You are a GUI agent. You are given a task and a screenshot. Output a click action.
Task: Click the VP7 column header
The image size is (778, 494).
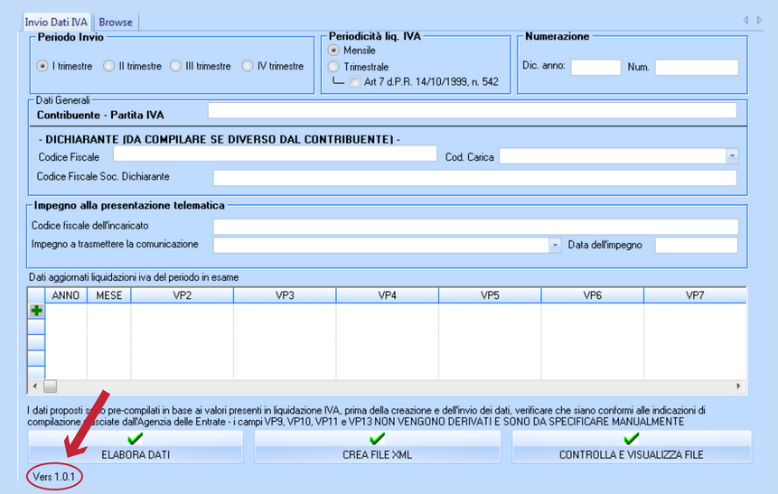pos(695,295)
